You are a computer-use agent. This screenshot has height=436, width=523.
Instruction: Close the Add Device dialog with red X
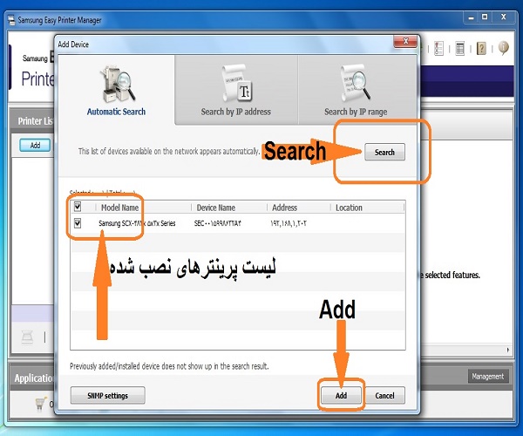pos(403,44)
